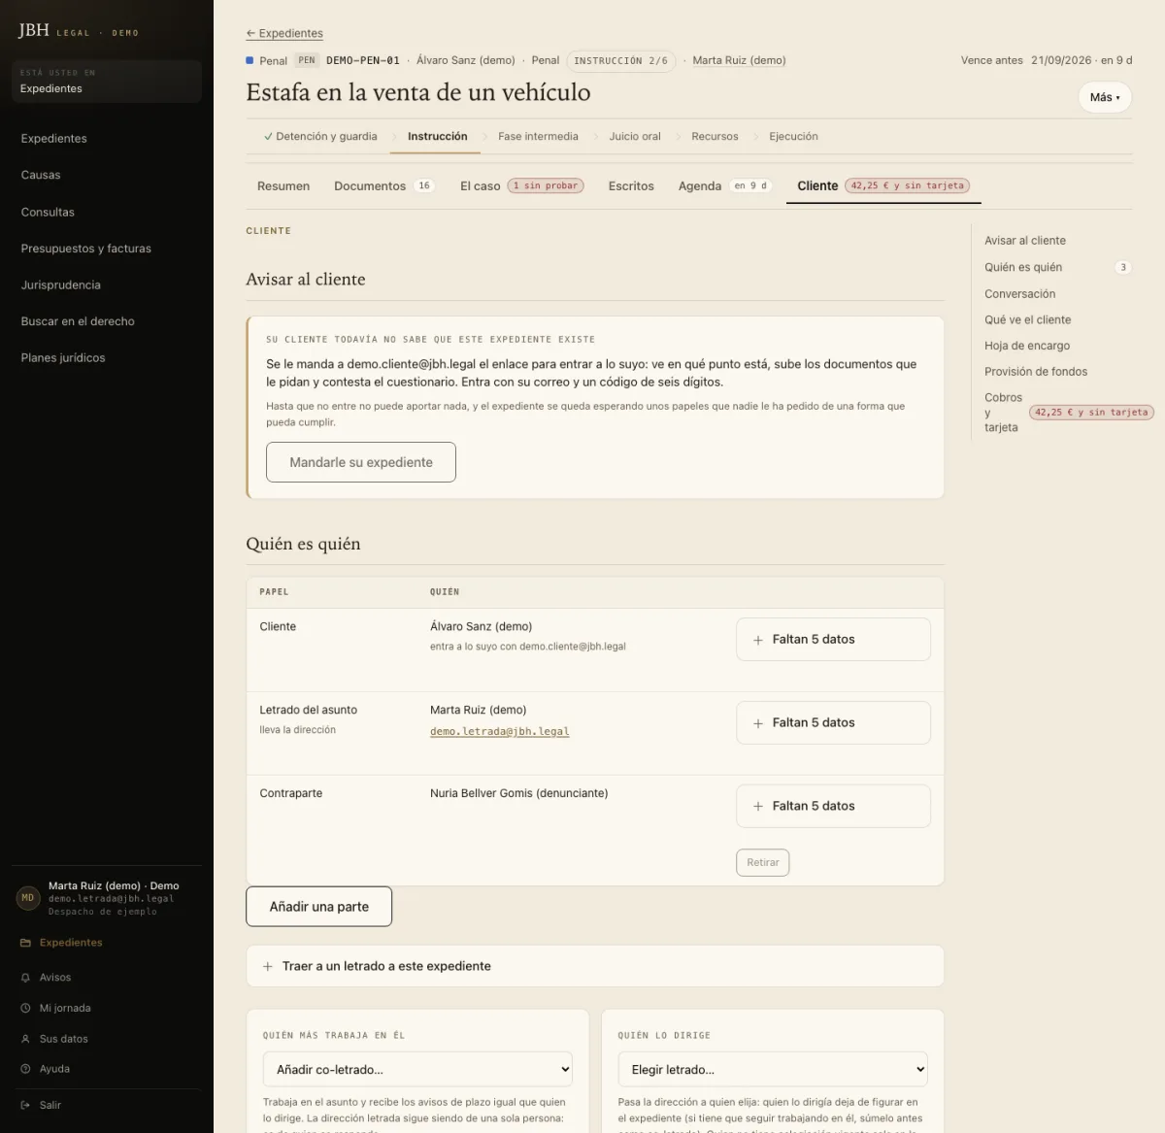Click the JBH Legal logo

point(79,31)
